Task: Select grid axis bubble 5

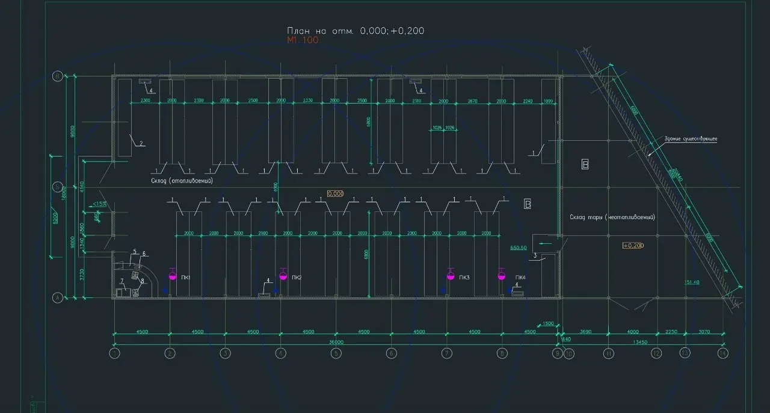Action: pyautogui.click(x=336, y=353)
